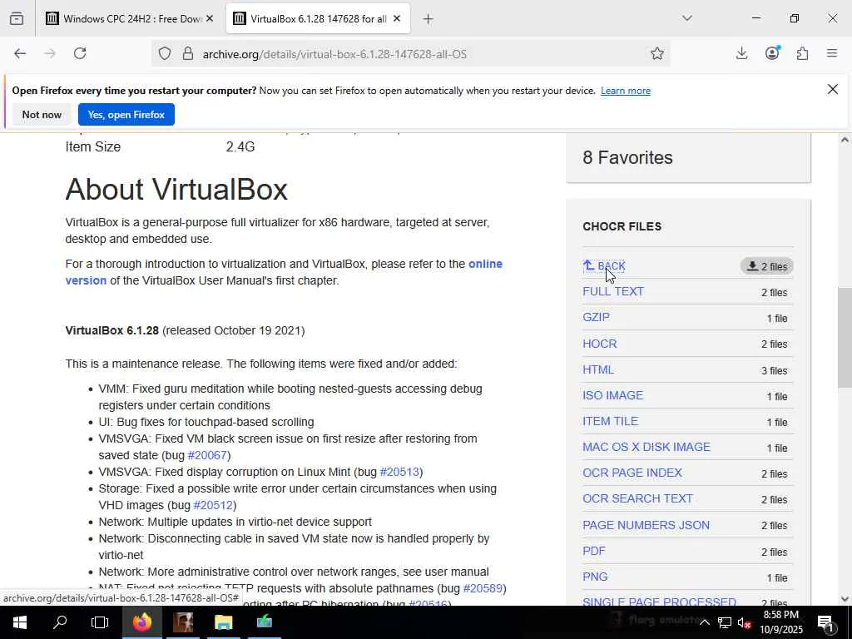Open MAC OS X DISK IMAGE option
The image size is (852, 639).
click(x=646, y=447)
